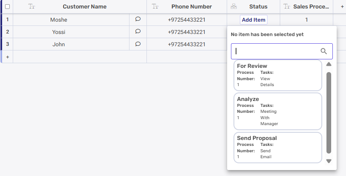Click search magnifier icon in item picker

click(x=323, y=51)
